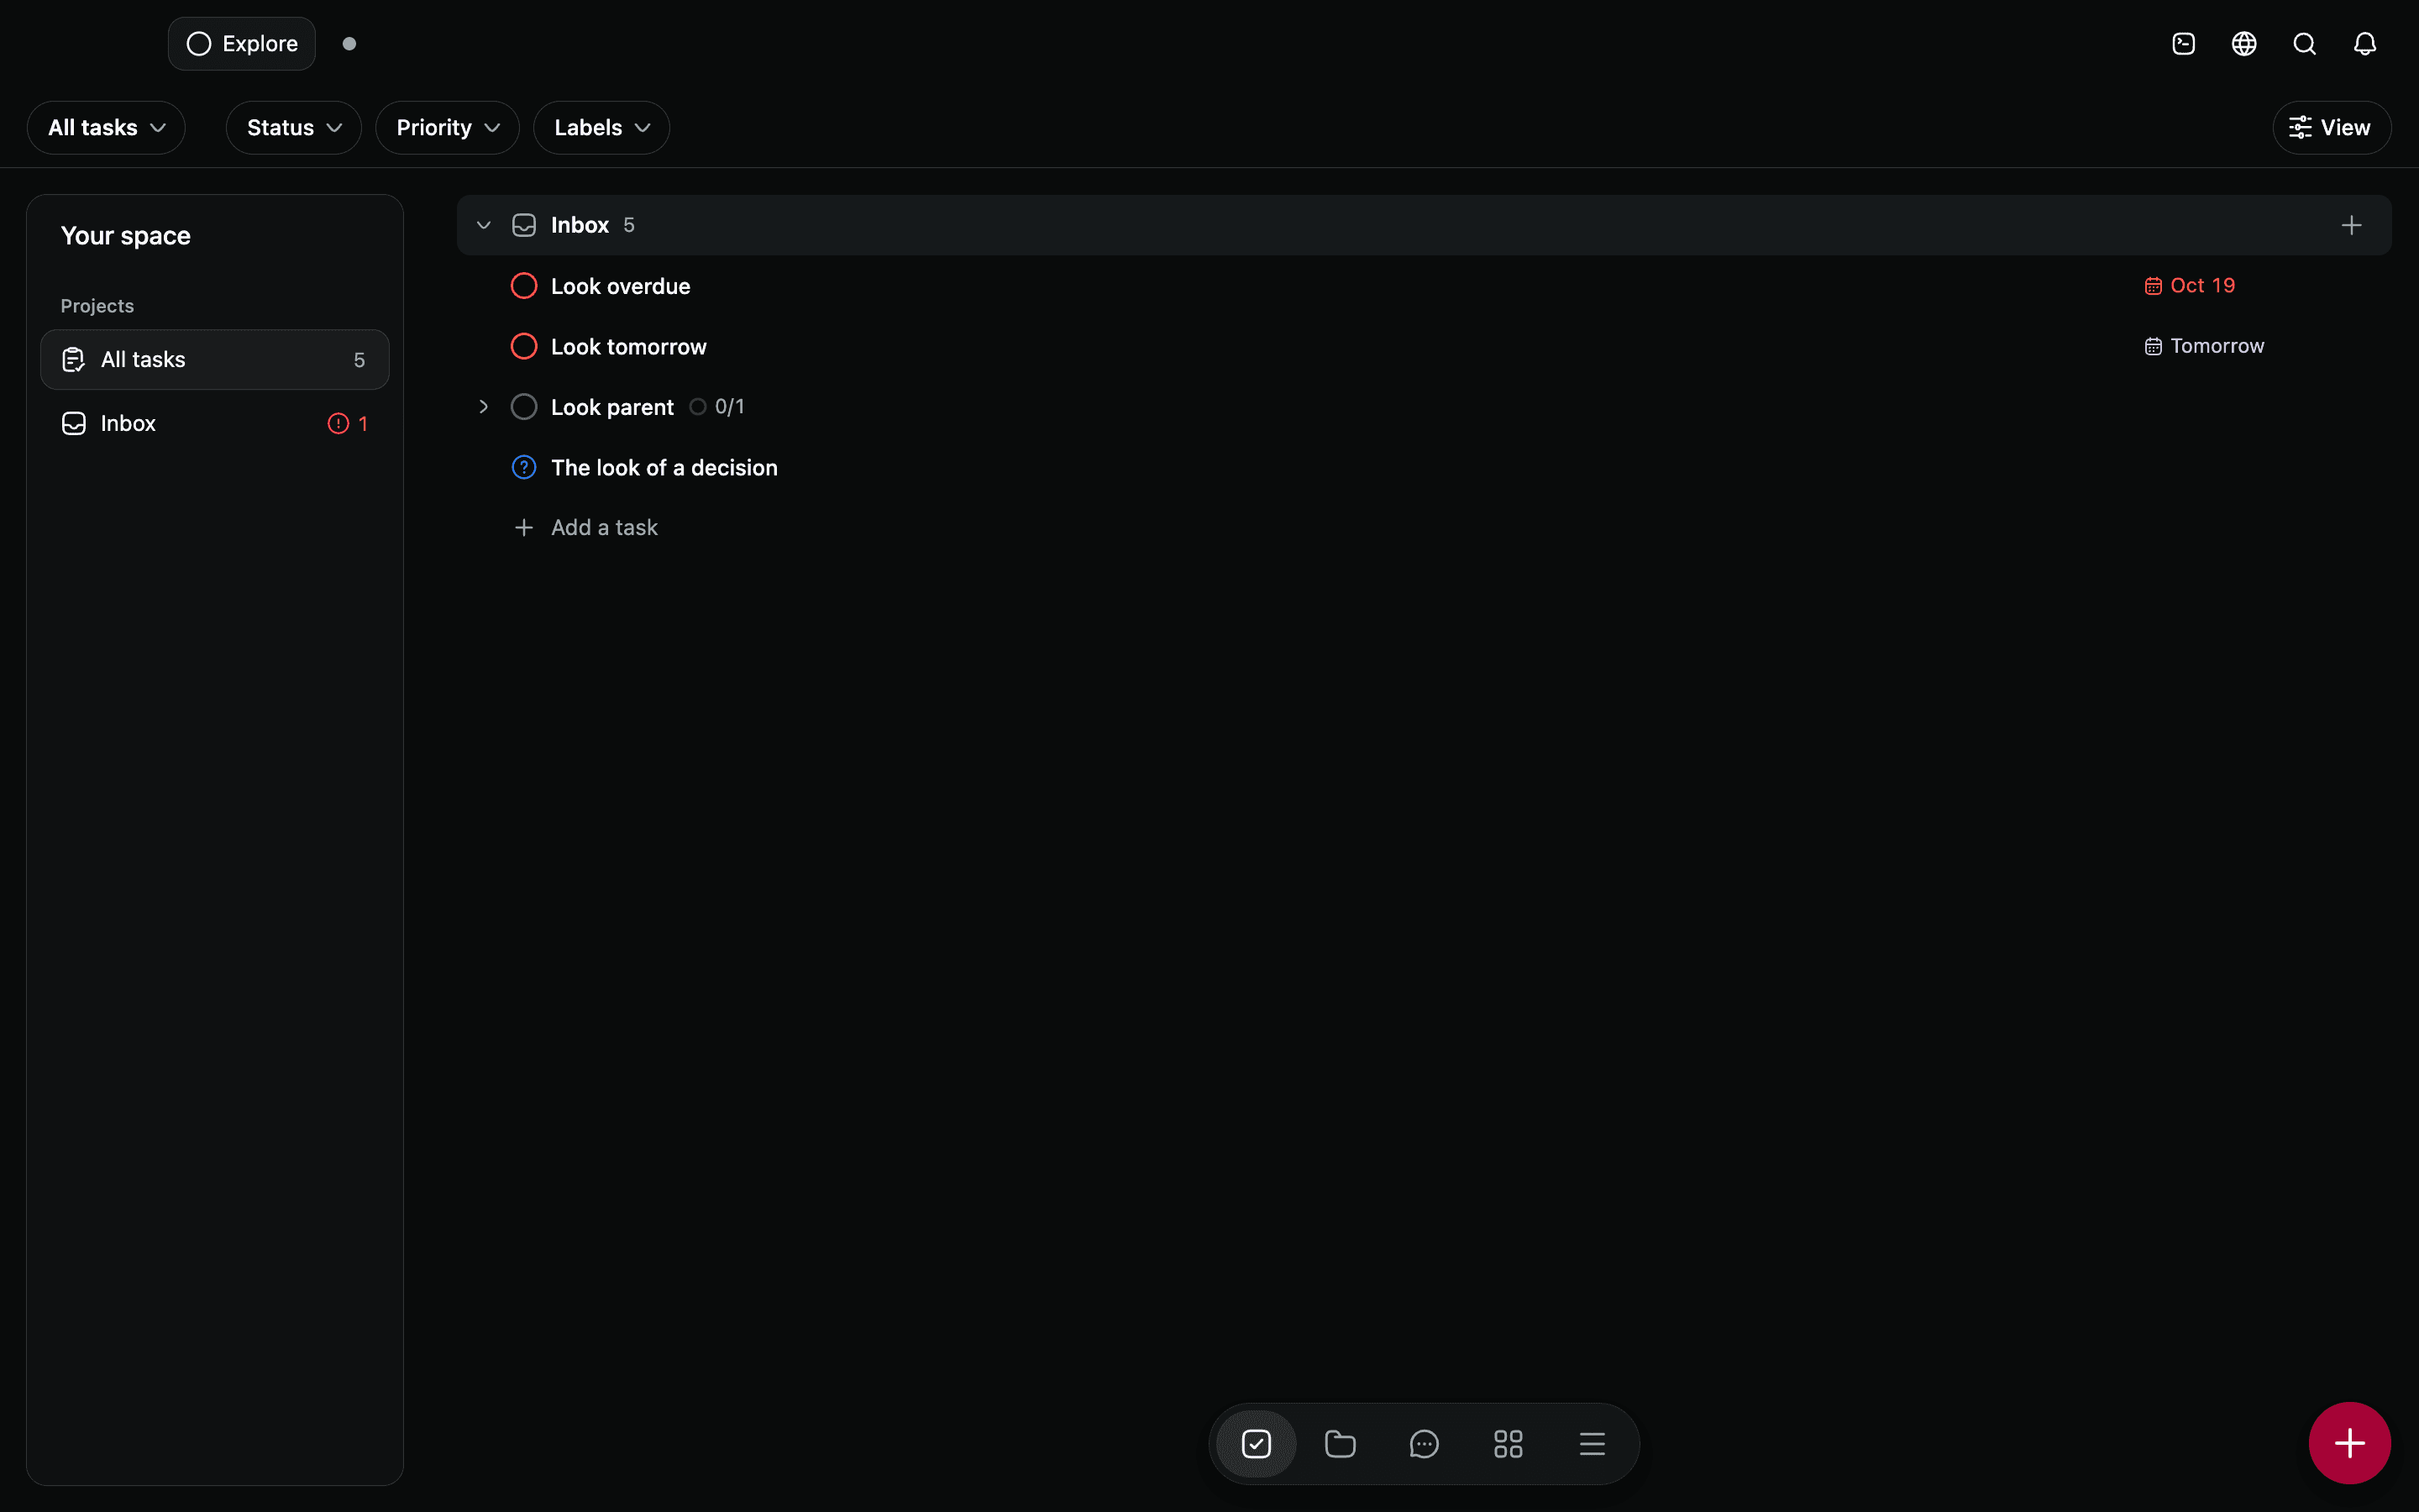Screen dimensions: 2419x1512
Task: Open search with the magnifier icon
Action: pyautogui.click(x=2304, y=44)
